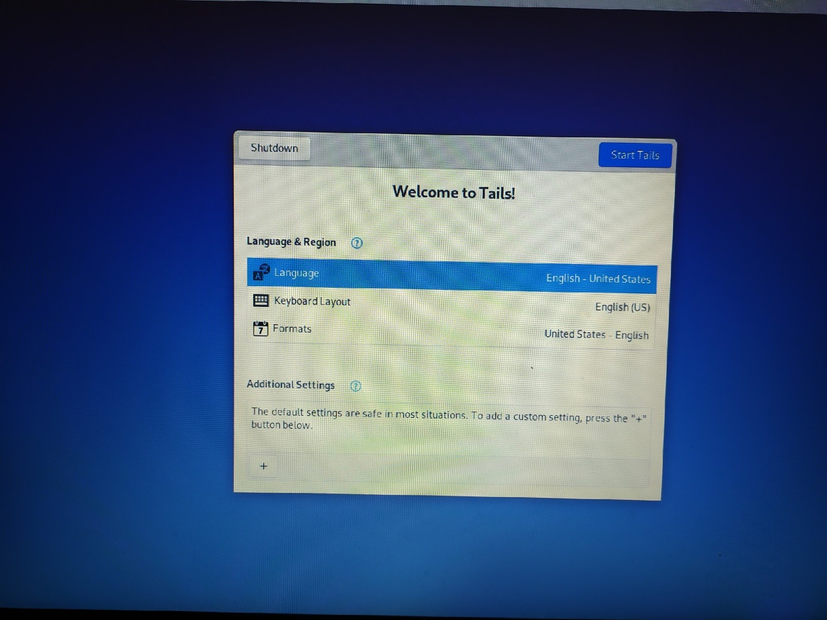The height and width of the screenshot is (620, 827).
Task: Select the Keyboard Layout row label
Action: [312, 301]
